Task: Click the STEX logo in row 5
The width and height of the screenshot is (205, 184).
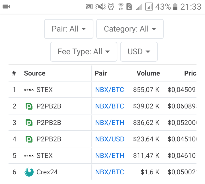Action: click(29, 156)
